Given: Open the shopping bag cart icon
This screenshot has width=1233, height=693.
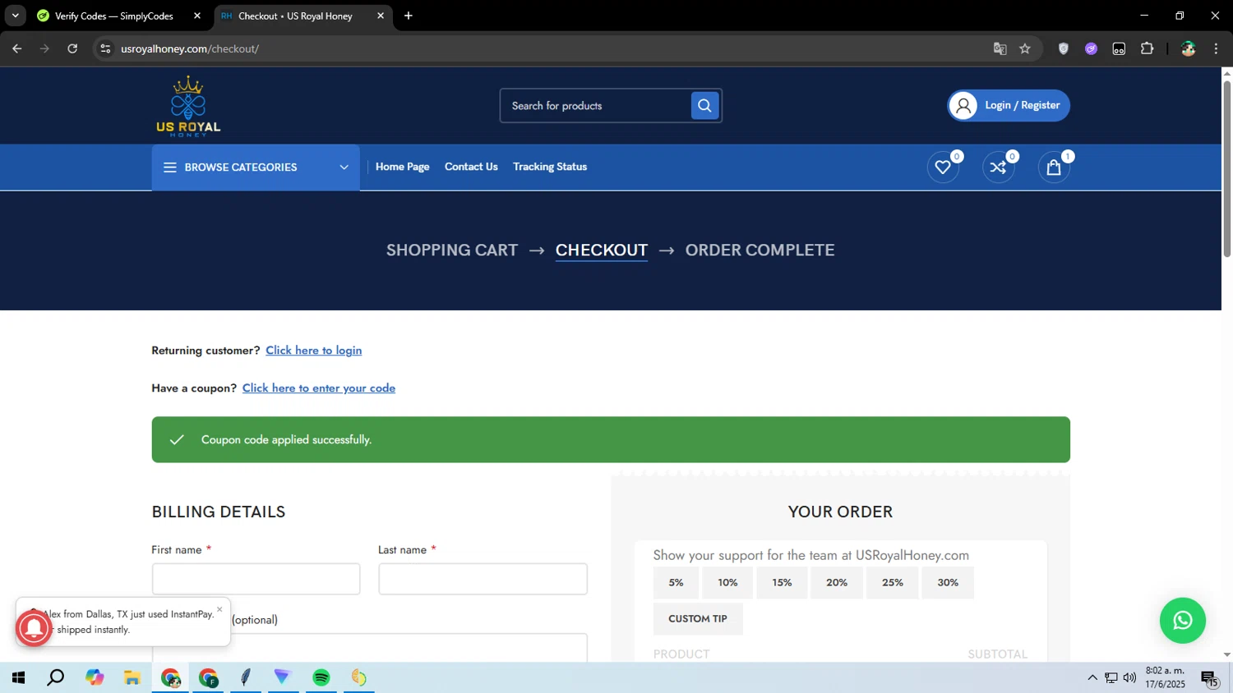Looking at the screenshot, I should coord(1054,168).
